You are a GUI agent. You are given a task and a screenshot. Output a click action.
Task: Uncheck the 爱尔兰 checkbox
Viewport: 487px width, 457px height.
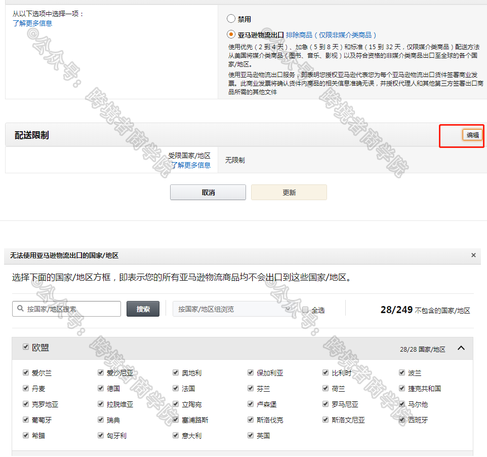click(x=25, y=372)
